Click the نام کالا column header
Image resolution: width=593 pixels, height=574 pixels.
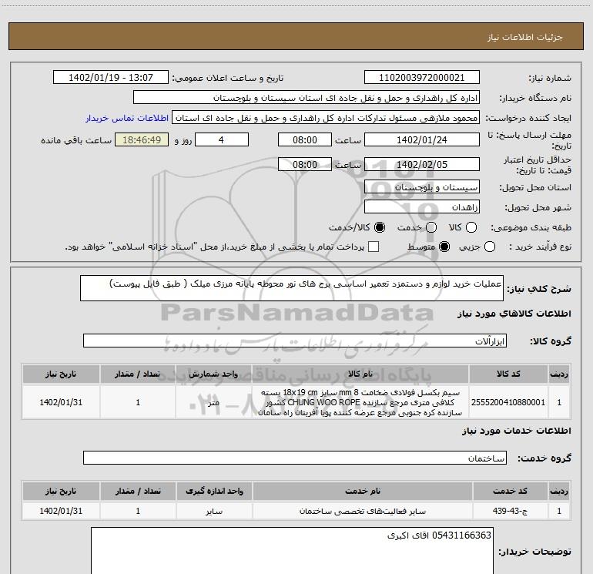pos(360,374)
